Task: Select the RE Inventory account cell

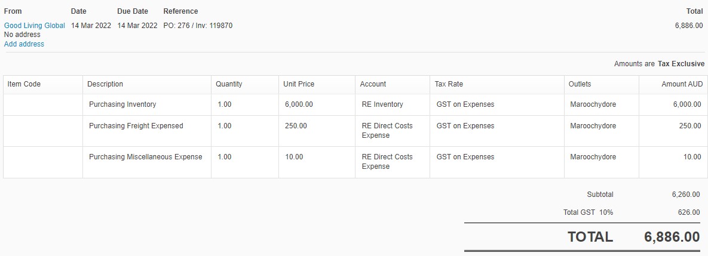Action: [x=393, y=104]
